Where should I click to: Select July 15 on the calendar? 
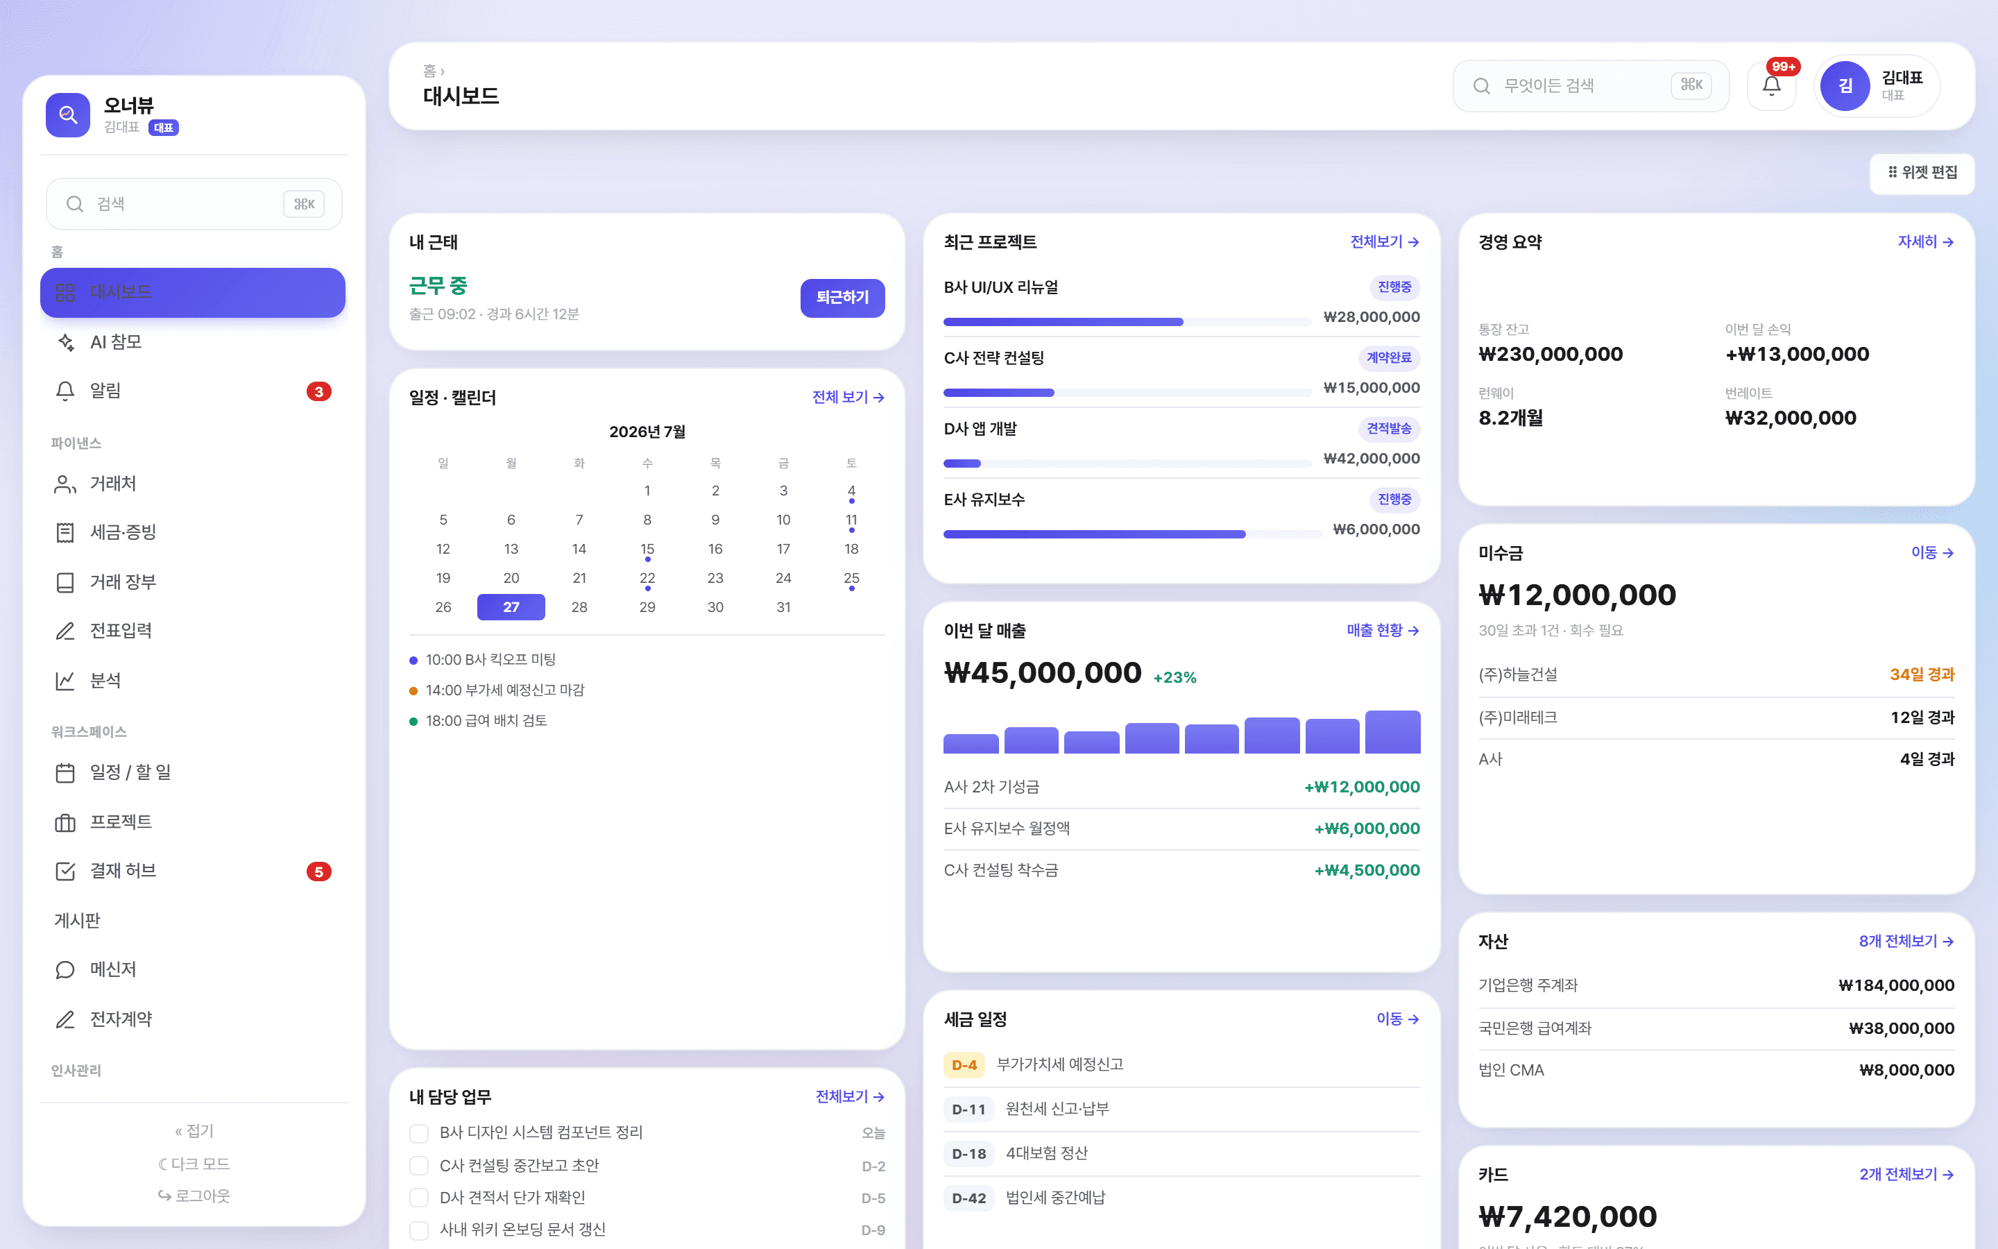point(647,550)
